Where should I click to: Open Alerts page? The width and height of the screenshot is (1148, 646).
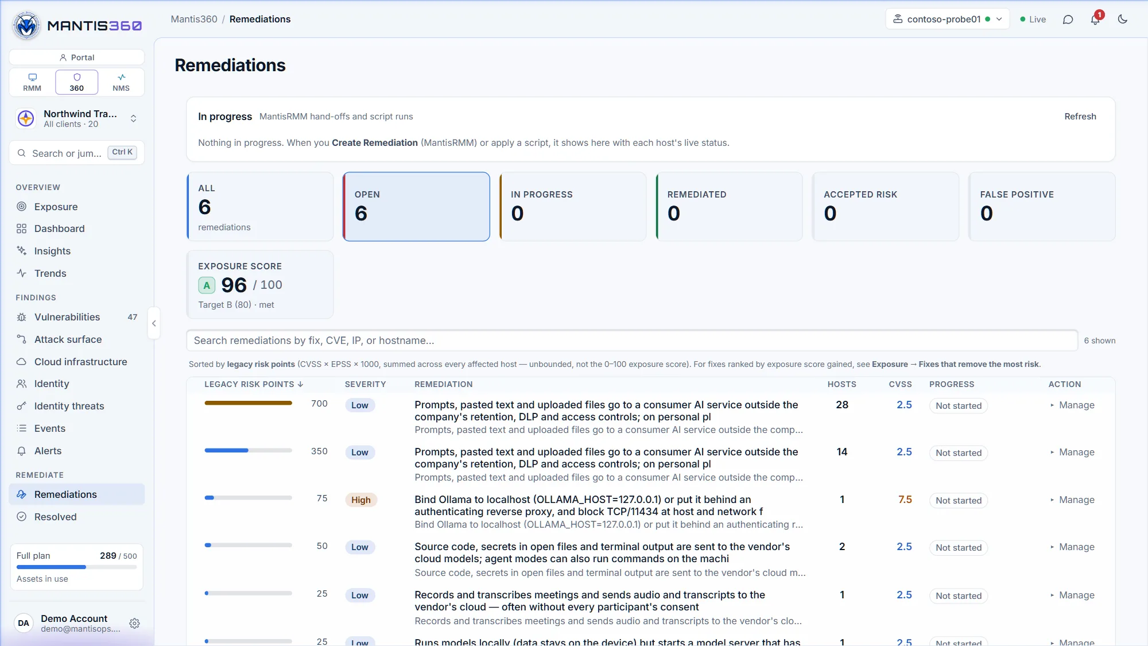pos(76,451)
